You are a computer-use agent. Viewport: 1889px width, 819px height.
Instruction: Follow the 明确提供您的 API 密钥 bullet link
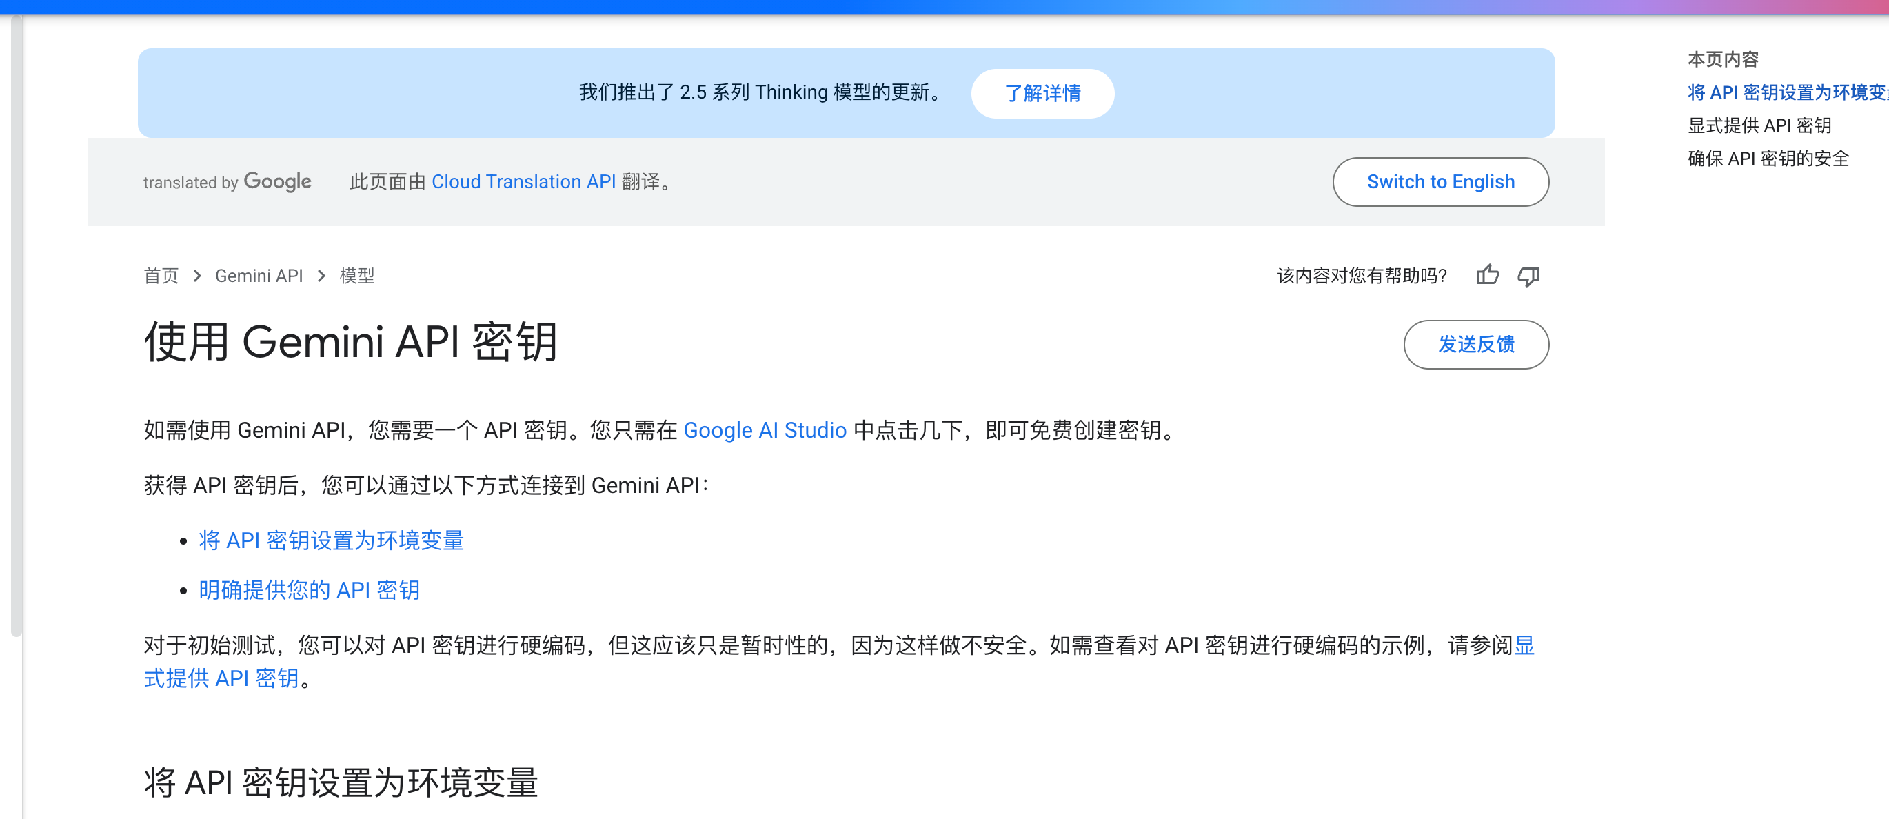point(310,589)
